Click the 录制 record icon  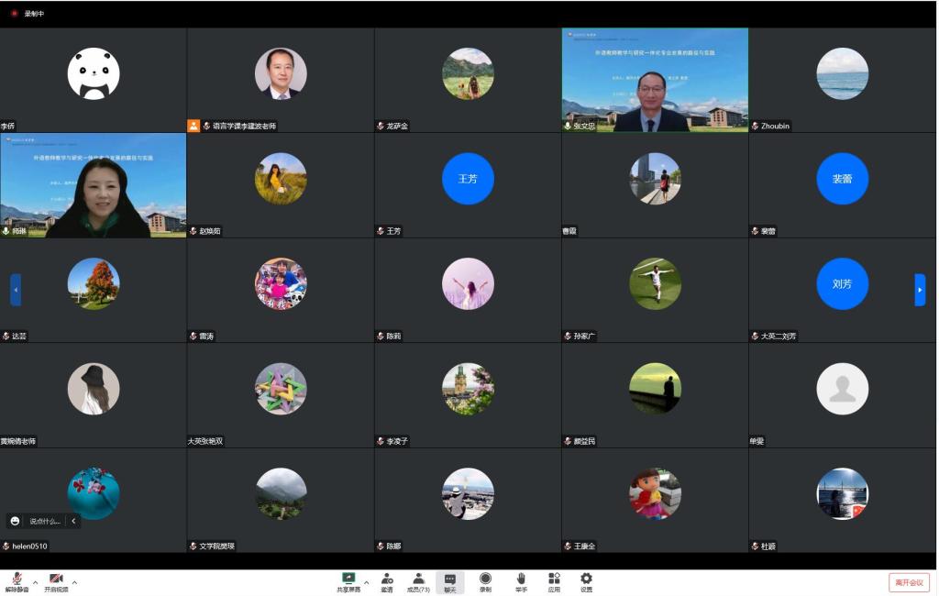(485, 581)
